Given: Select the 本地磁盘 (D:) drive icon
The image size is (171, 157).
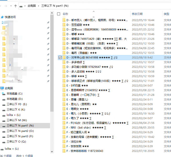Looking at the screenshot, I should tap(4, 99).
